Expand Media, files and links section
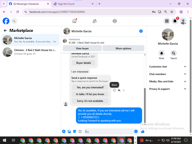192x144 pixels. click(167, 81)
